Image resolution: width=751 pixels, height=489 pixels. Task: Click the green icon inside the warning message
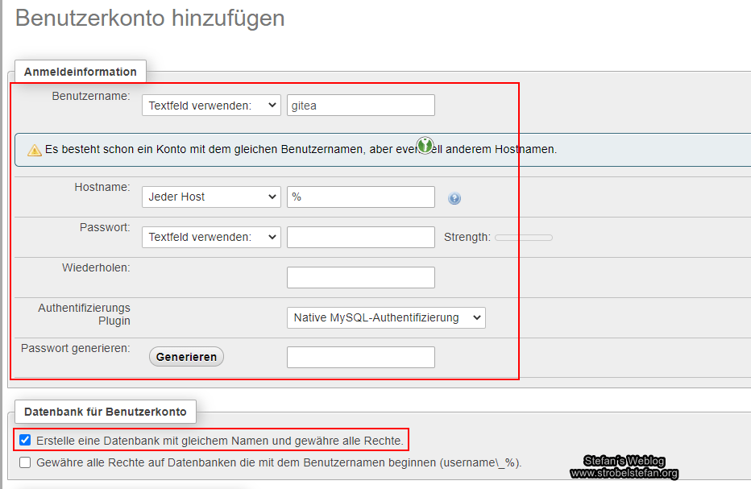click(426, 146)
